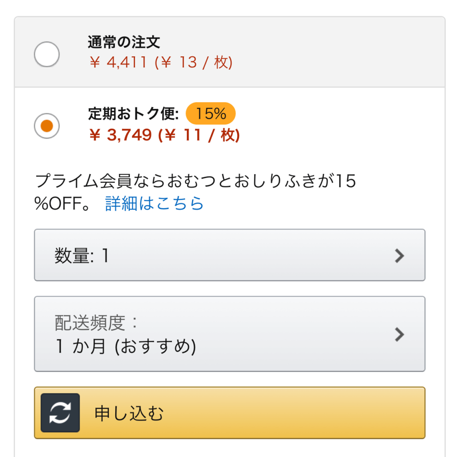Tap the 1 か月 (おすすめ) frequency value
461x457 pixels.
[x=126, y=346]
